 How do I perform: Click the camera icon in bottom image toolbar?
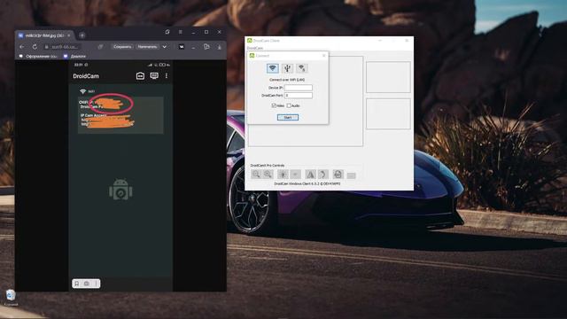coord(87,284)
